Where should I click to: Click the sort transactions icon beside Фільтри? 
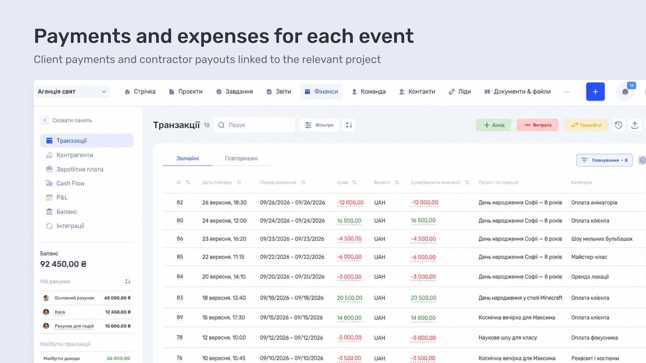pos(349,125)
